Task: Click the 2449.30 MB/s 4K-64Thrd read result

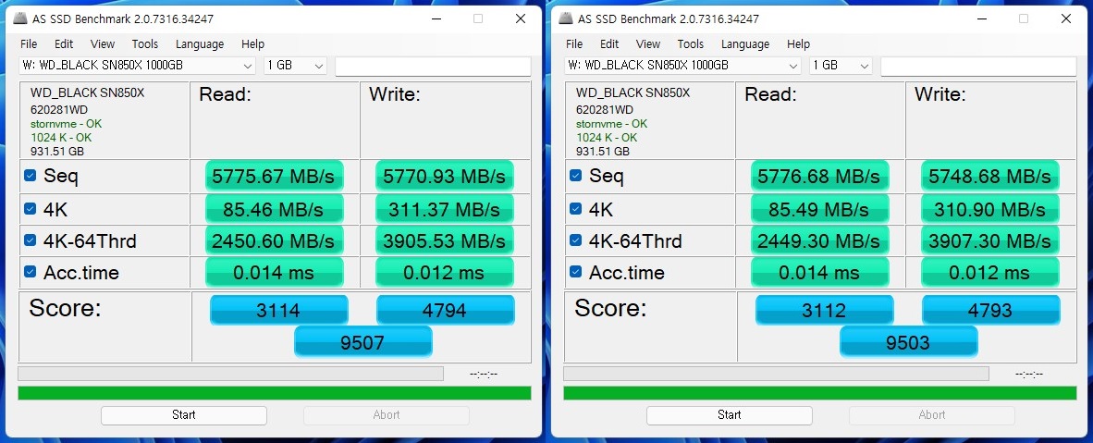Action: click(x=819, y=240)
